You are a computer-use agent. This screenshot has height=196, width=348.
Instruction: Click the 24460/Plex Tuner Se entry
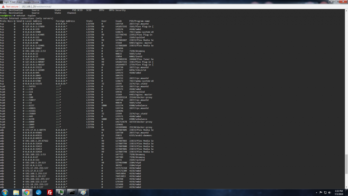(141, 59)
